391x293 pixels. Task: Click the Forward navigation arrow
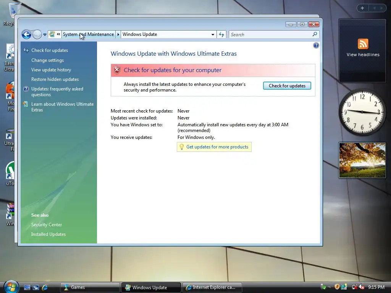pyautogui.click(x=37, y=34)
